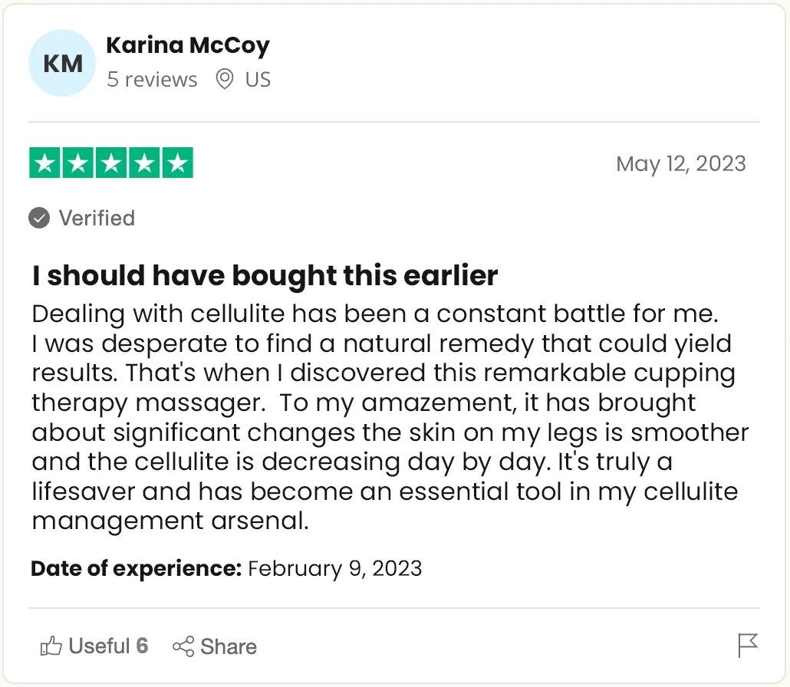
Task: Click the "Useful" label text
Action: click(99, 646)
